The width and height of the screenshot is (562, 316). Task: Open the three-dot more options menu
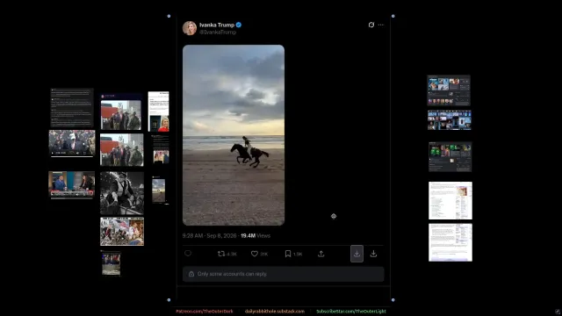(380, 25)
